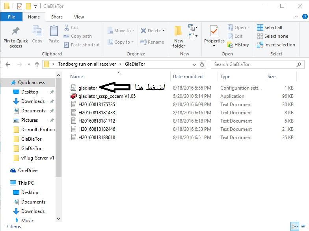This screenshot has width=309, height=231.
Task: Click Select all
Action: tap(270, 27)
